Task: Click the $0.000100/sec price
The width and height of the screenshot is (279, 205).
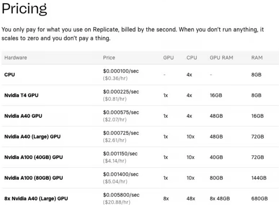Action: point(121,71)
